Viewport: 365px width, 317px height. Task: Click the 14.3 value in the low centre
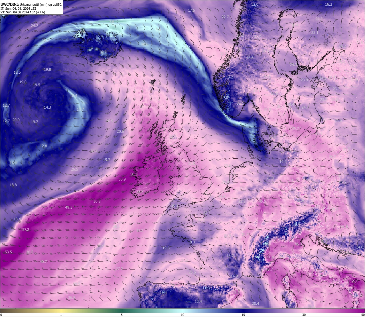point(47,107)
